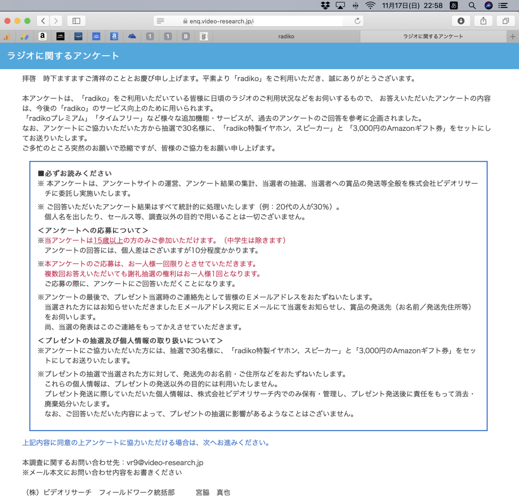Image resolution: width=519 pixels, height=499 pixels.
Task: Open the '1' favorite beside the B icon
Action: tap(168, 36)
